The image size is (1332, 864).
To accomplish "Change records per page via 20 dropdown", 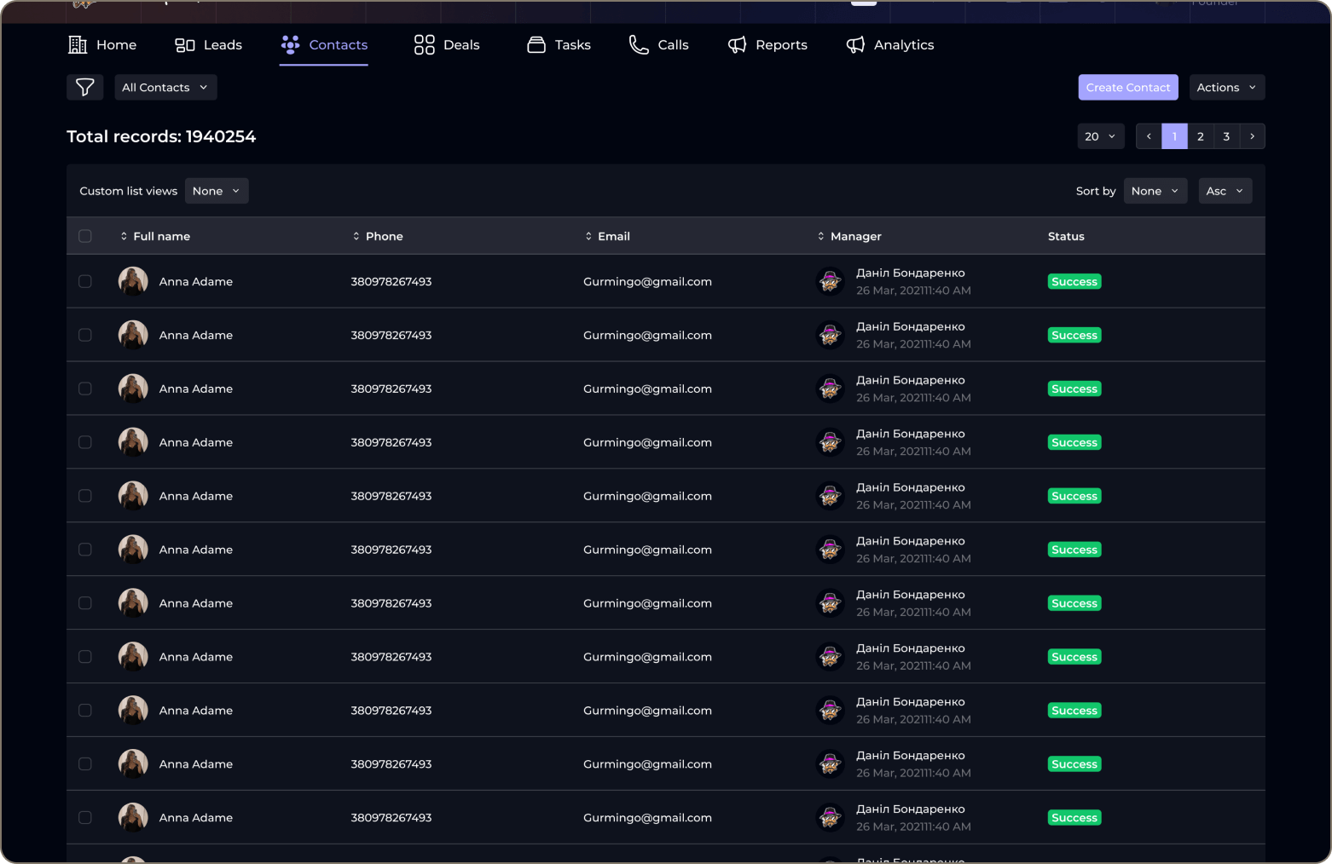I will pyautogui.click(x=1100, y=136).
